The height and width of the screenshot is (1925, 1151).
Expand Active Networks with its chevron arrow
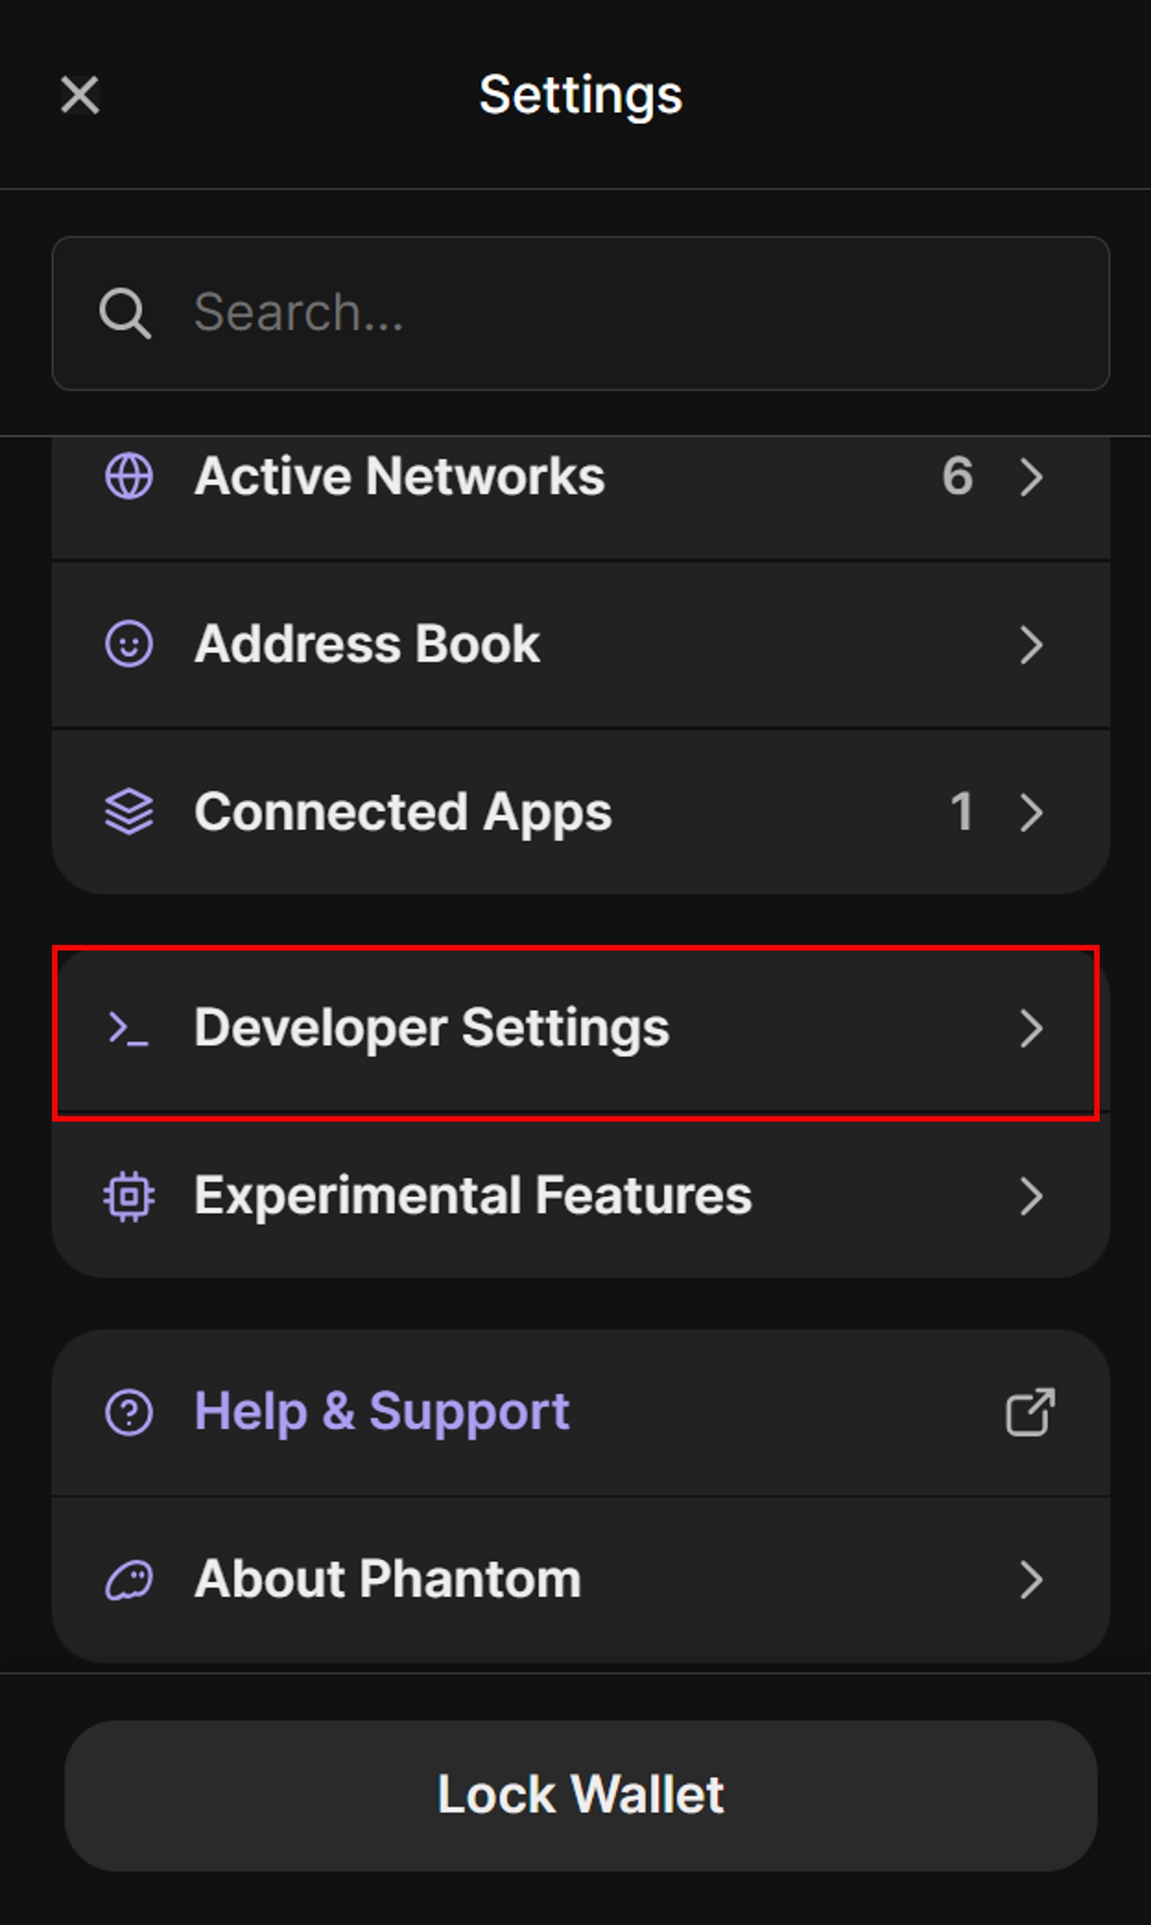[1030, 476]
